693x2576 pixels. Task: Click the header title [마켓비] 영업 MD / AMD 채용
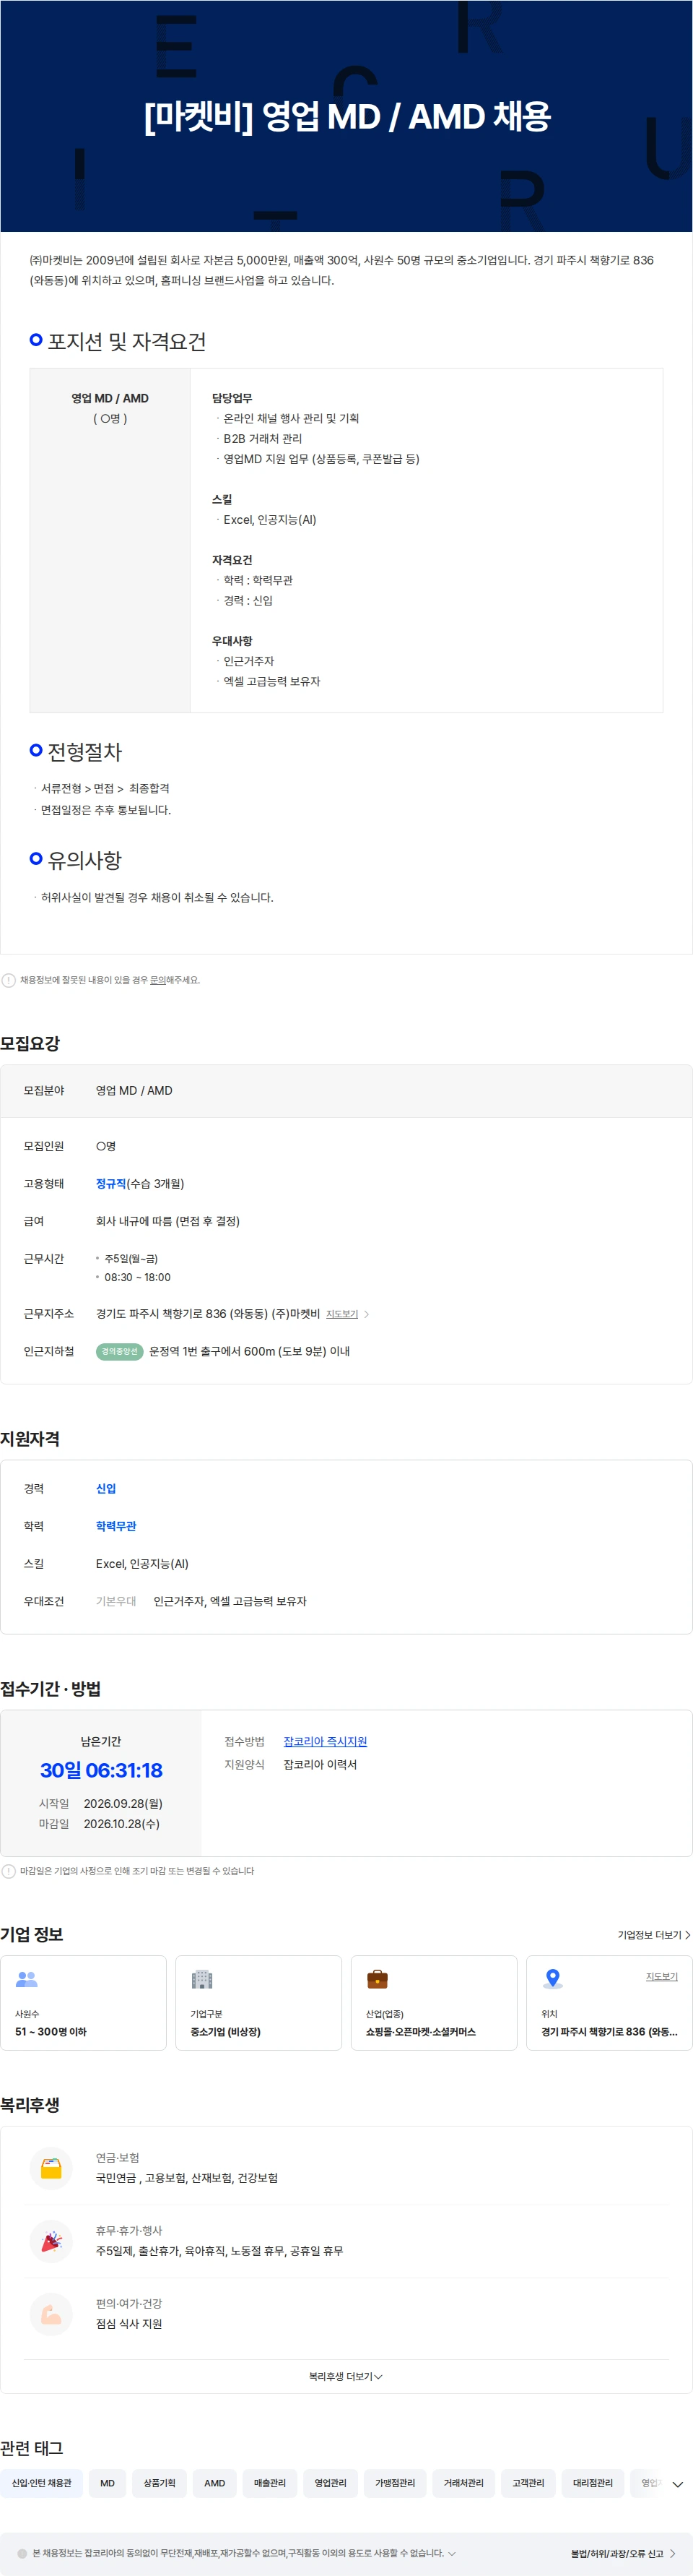(x=346, y=117)
